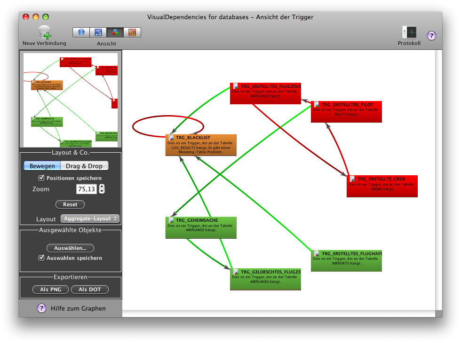Open the Protokoll log icon
Viewport: 461px width, 343px height.
pyautogui.click(x=409, y=32)
